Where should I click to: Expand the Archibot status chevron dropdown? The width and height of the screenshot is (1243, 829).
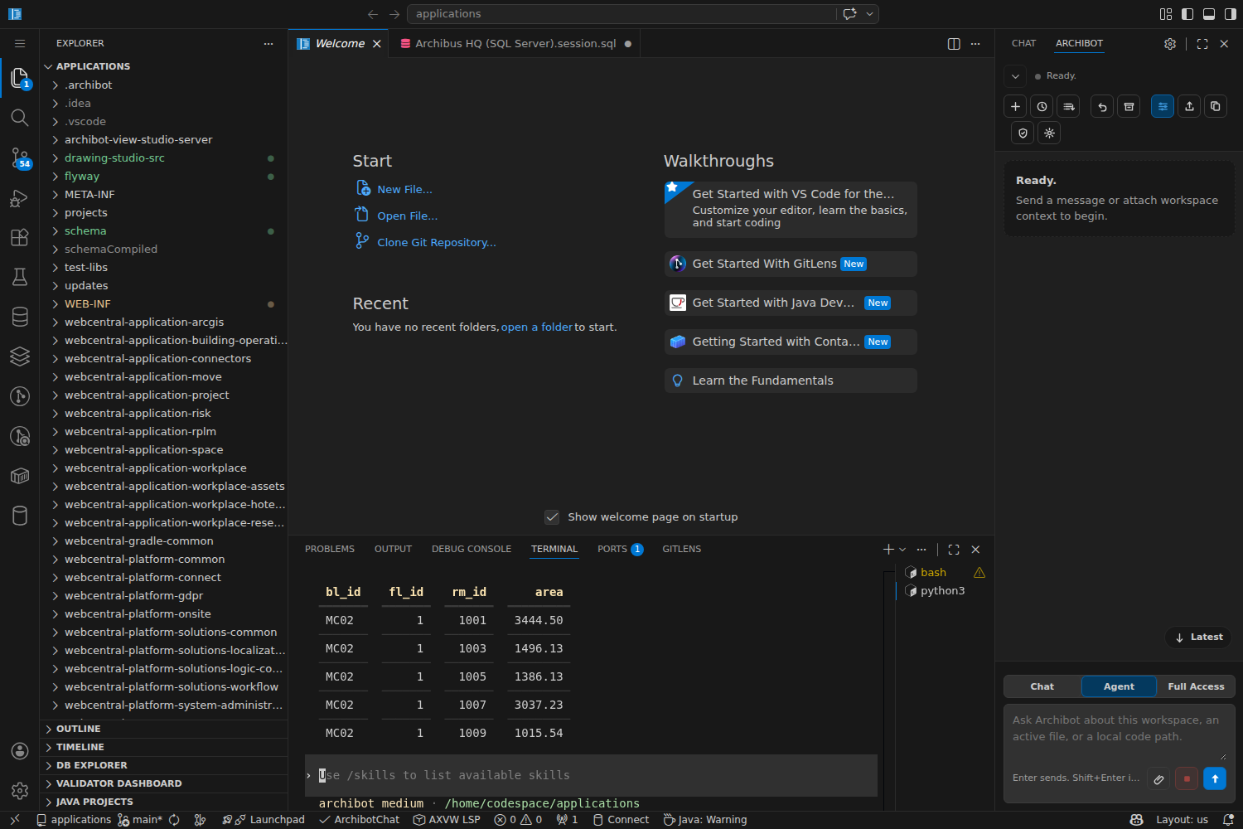point(1015,76)
